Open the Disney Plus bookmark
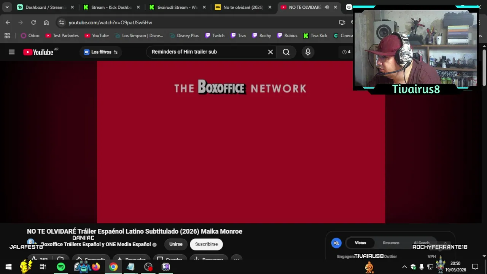 tap(183, 36)
